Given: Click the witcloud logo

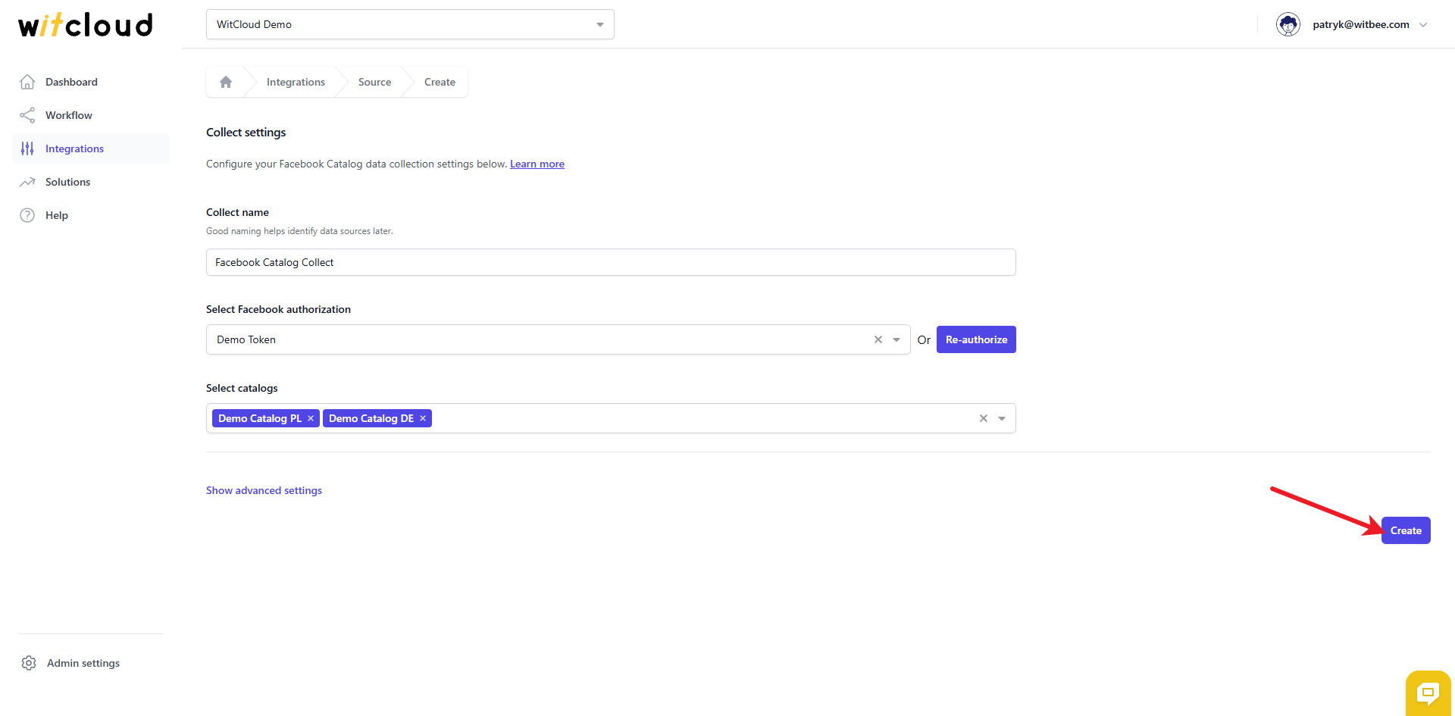Looking at the screenshot, I should point(86,25).
